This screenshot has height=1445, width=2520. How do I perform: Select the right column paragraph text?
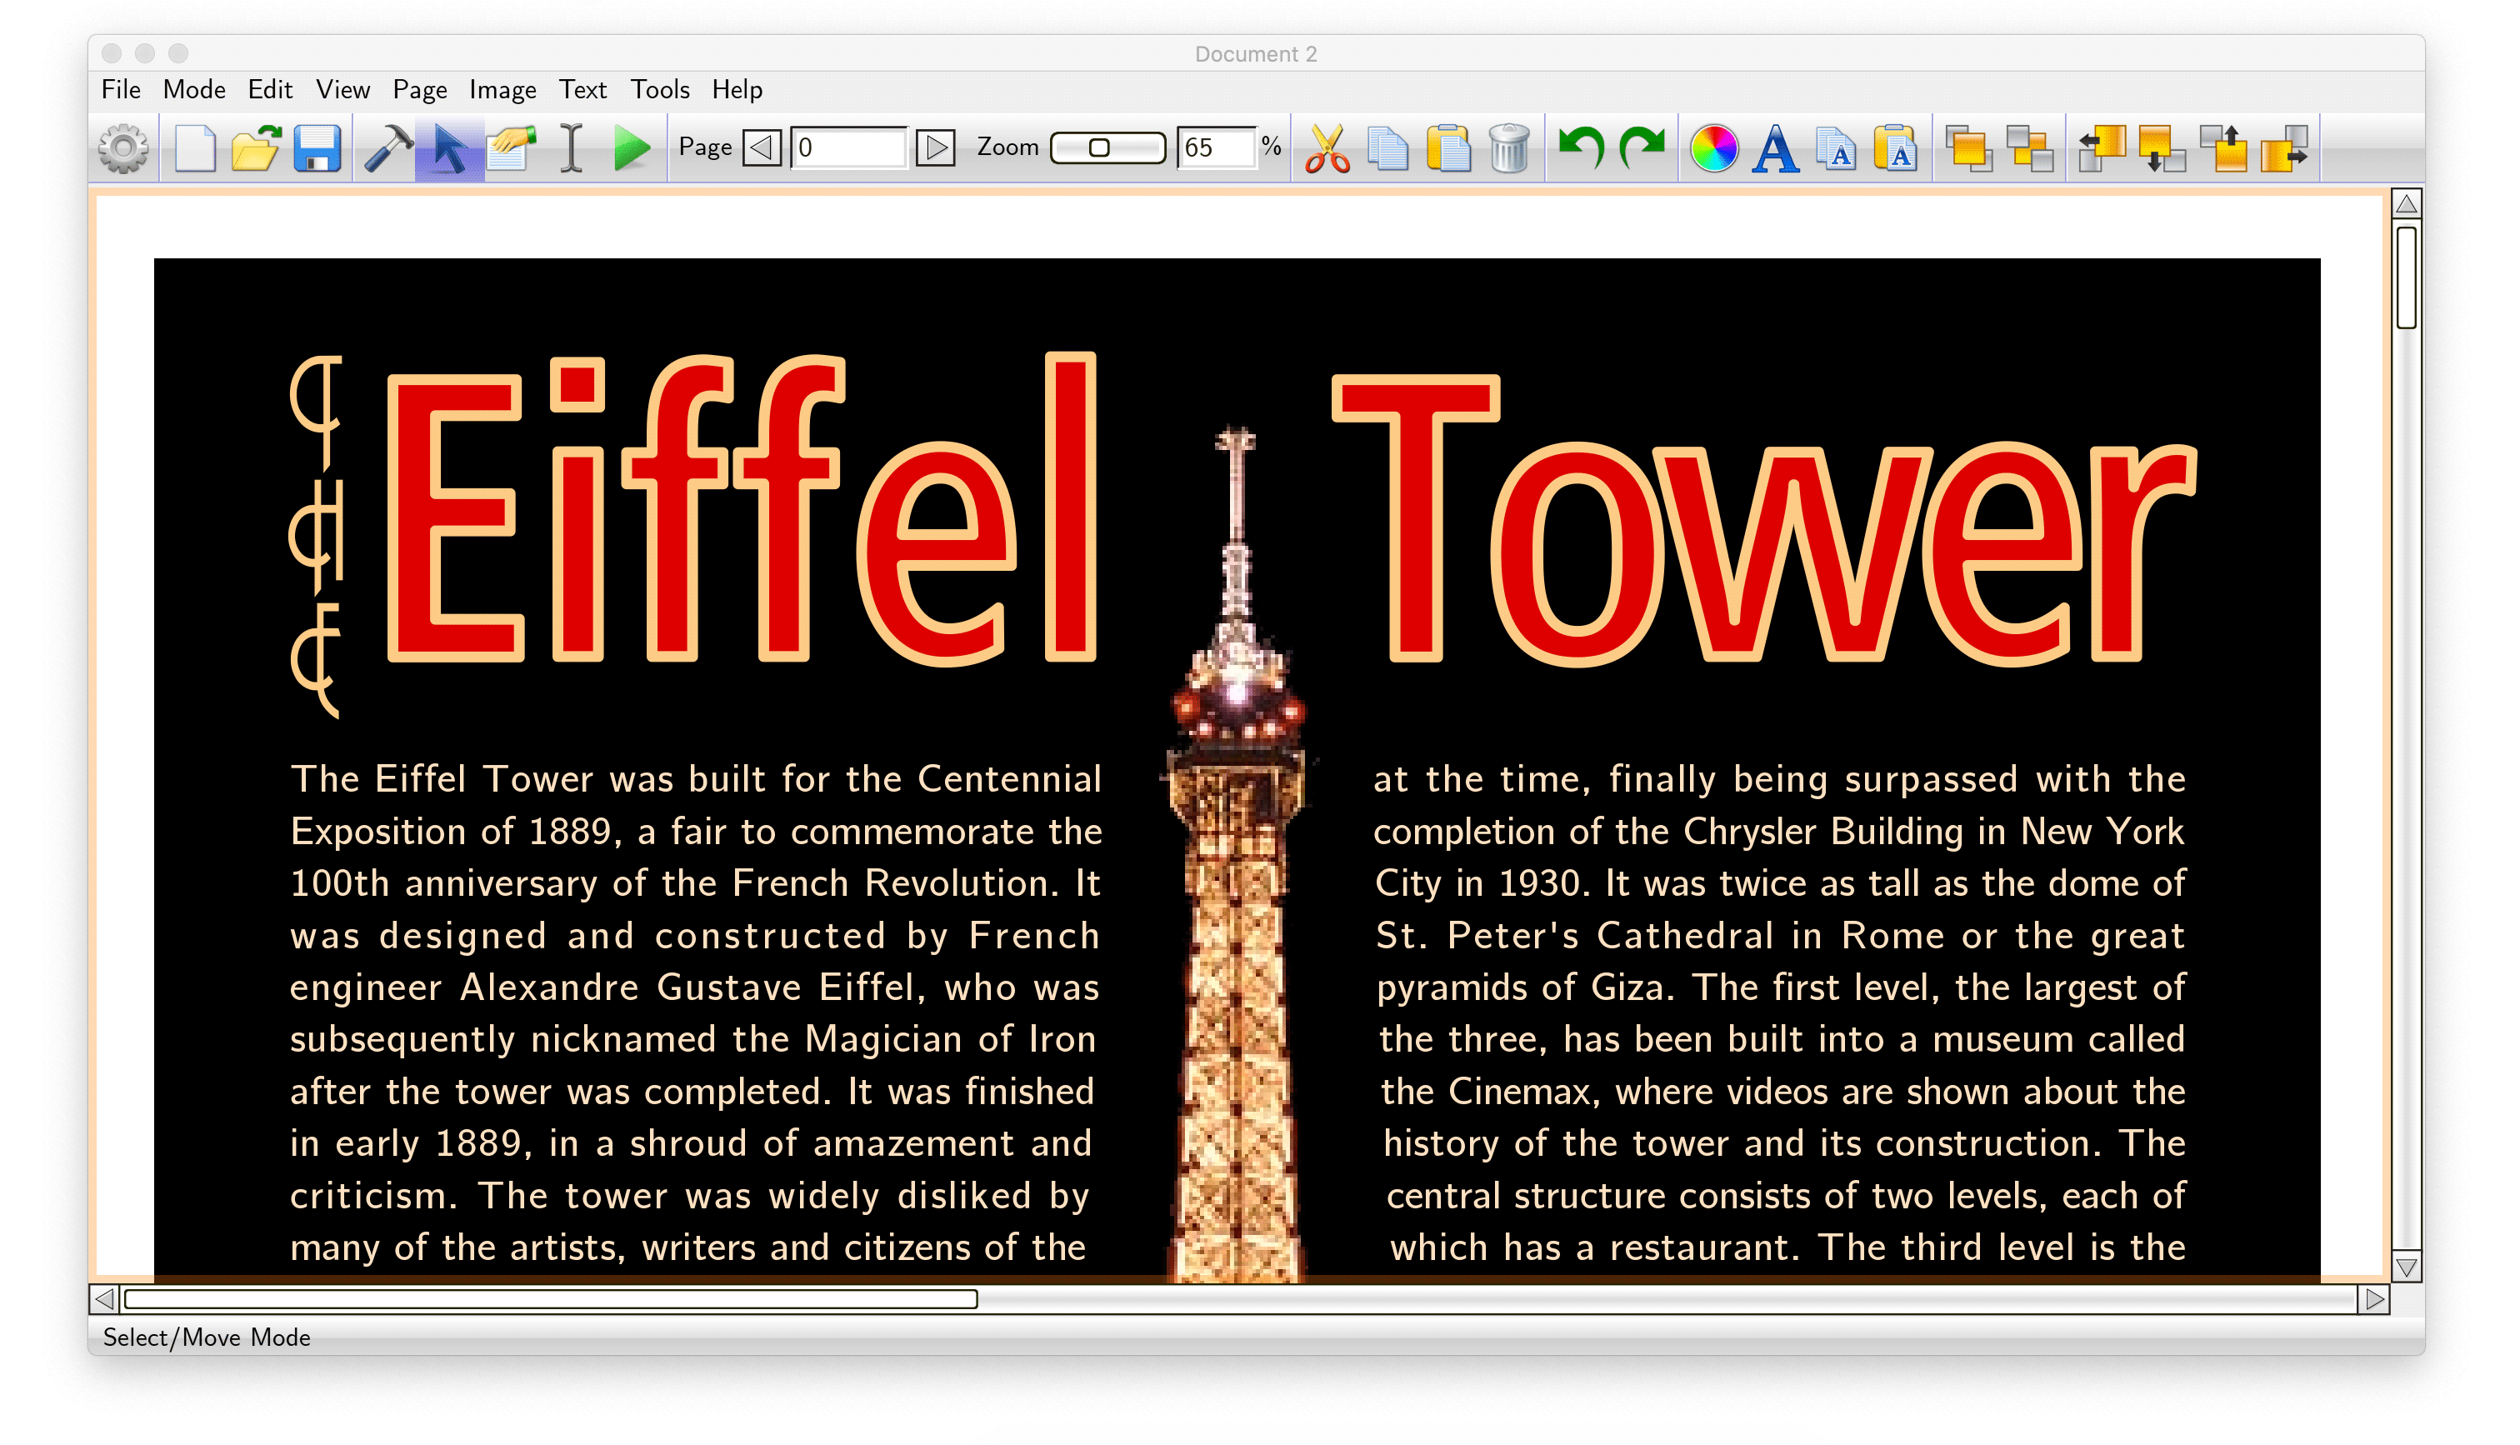(x=1780, y=1013)
